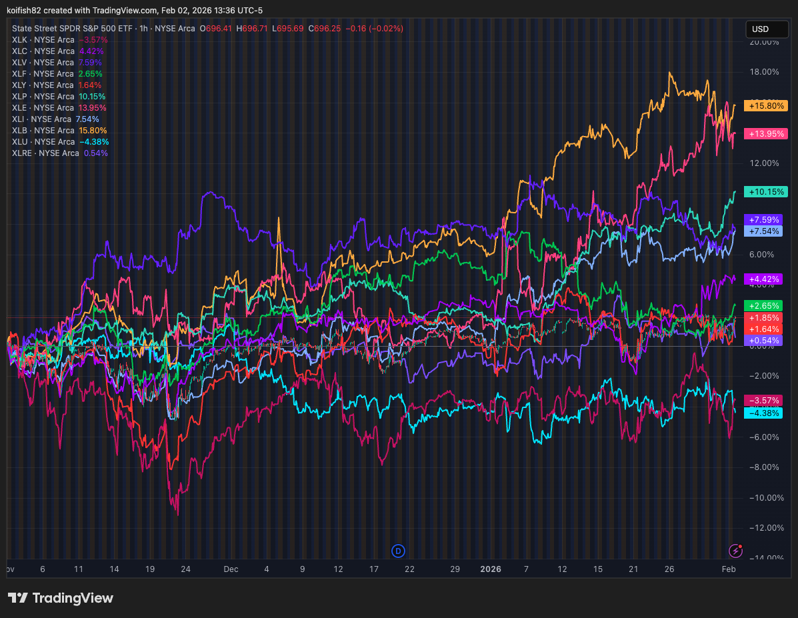Click the 2026 label on time axis
This screenshot has width=798, height=618.
coord(491,569)
